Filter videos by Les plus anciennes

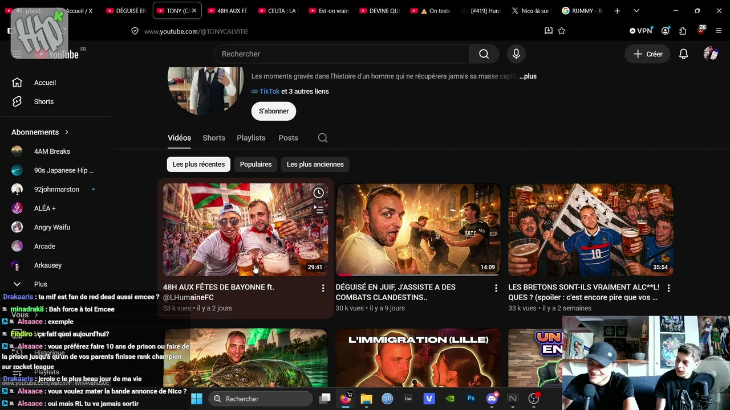[x=315, y=165]
